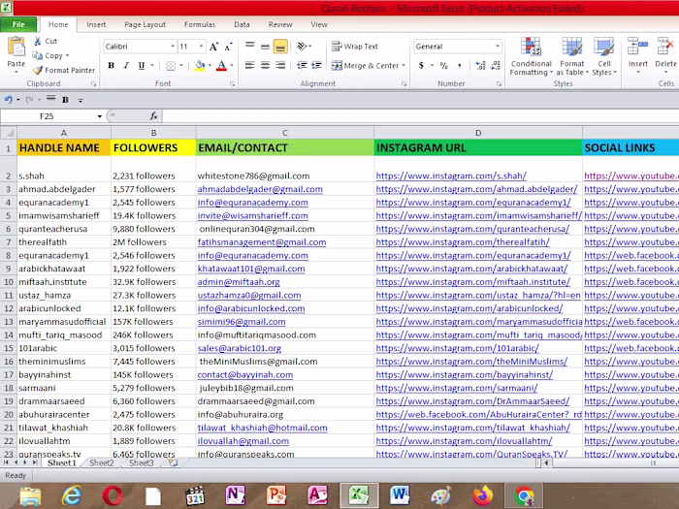
Task: Click the Center text alignment icon
Action: pyautogui.click(x=265, y=65)
